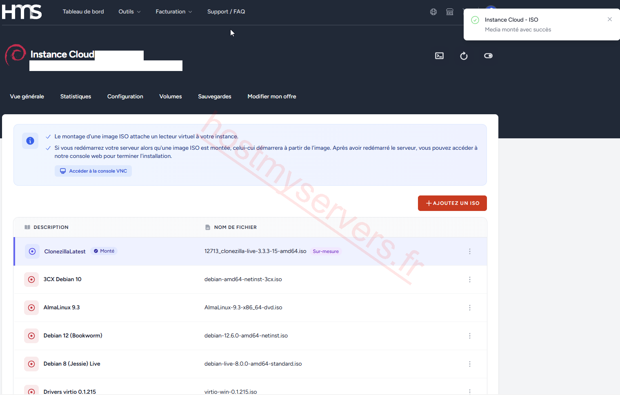The width and height of the screenshot is (620, 395).
Task: Open Modifier mon offre tab
Action: pyautogui.click(x=272, y=97)
